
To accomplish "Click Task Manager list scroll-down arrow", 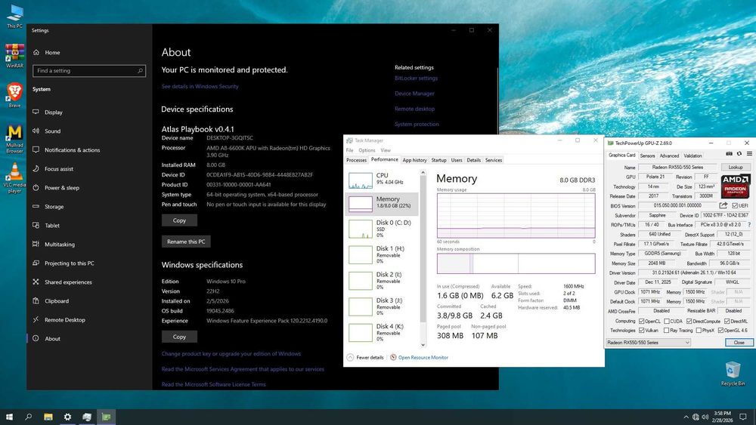I will point(423,345).
